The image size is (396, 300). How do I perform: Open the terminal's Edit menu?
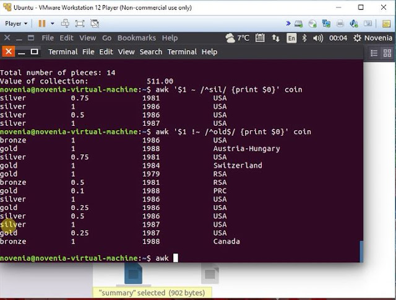(106, 52)
